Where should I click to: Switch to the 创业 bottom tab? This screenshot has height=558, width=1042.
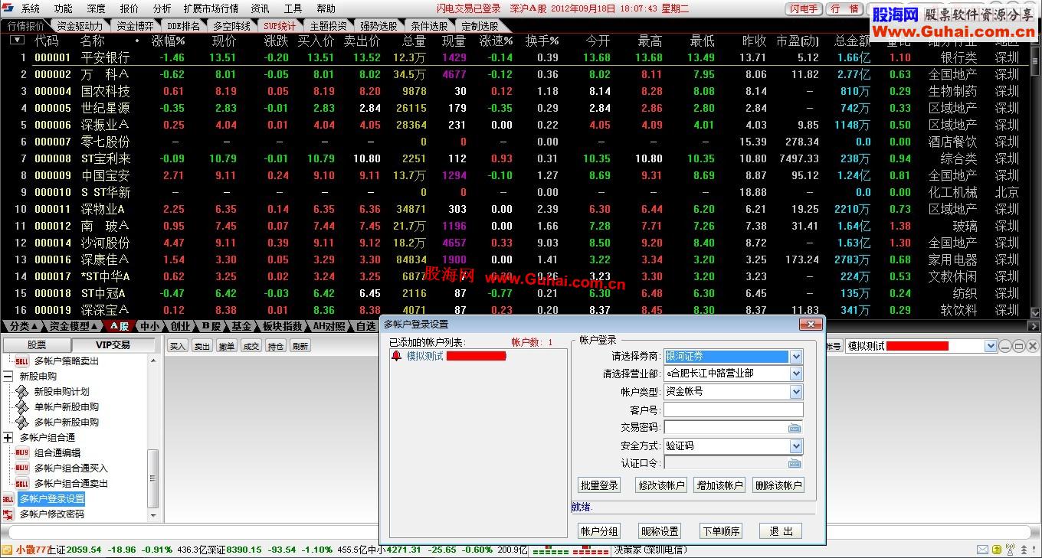pos(181,326)
